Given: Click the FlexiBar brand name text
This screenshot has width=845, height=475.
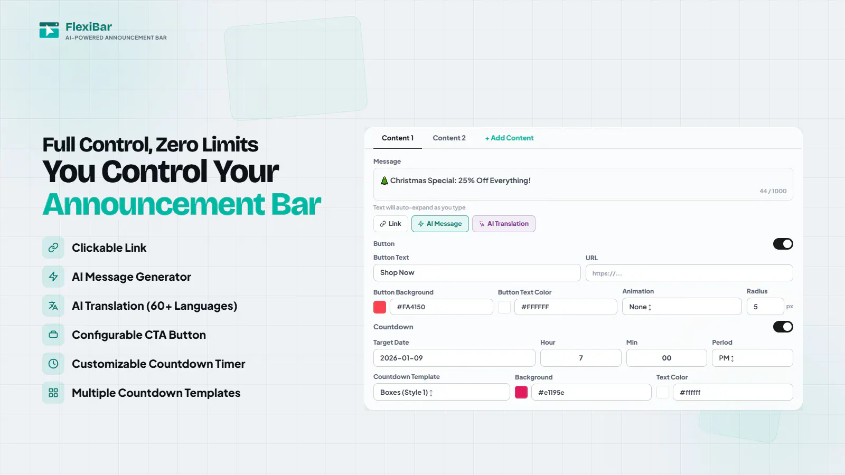Looking at the screenshot, I should click(89, 26).
